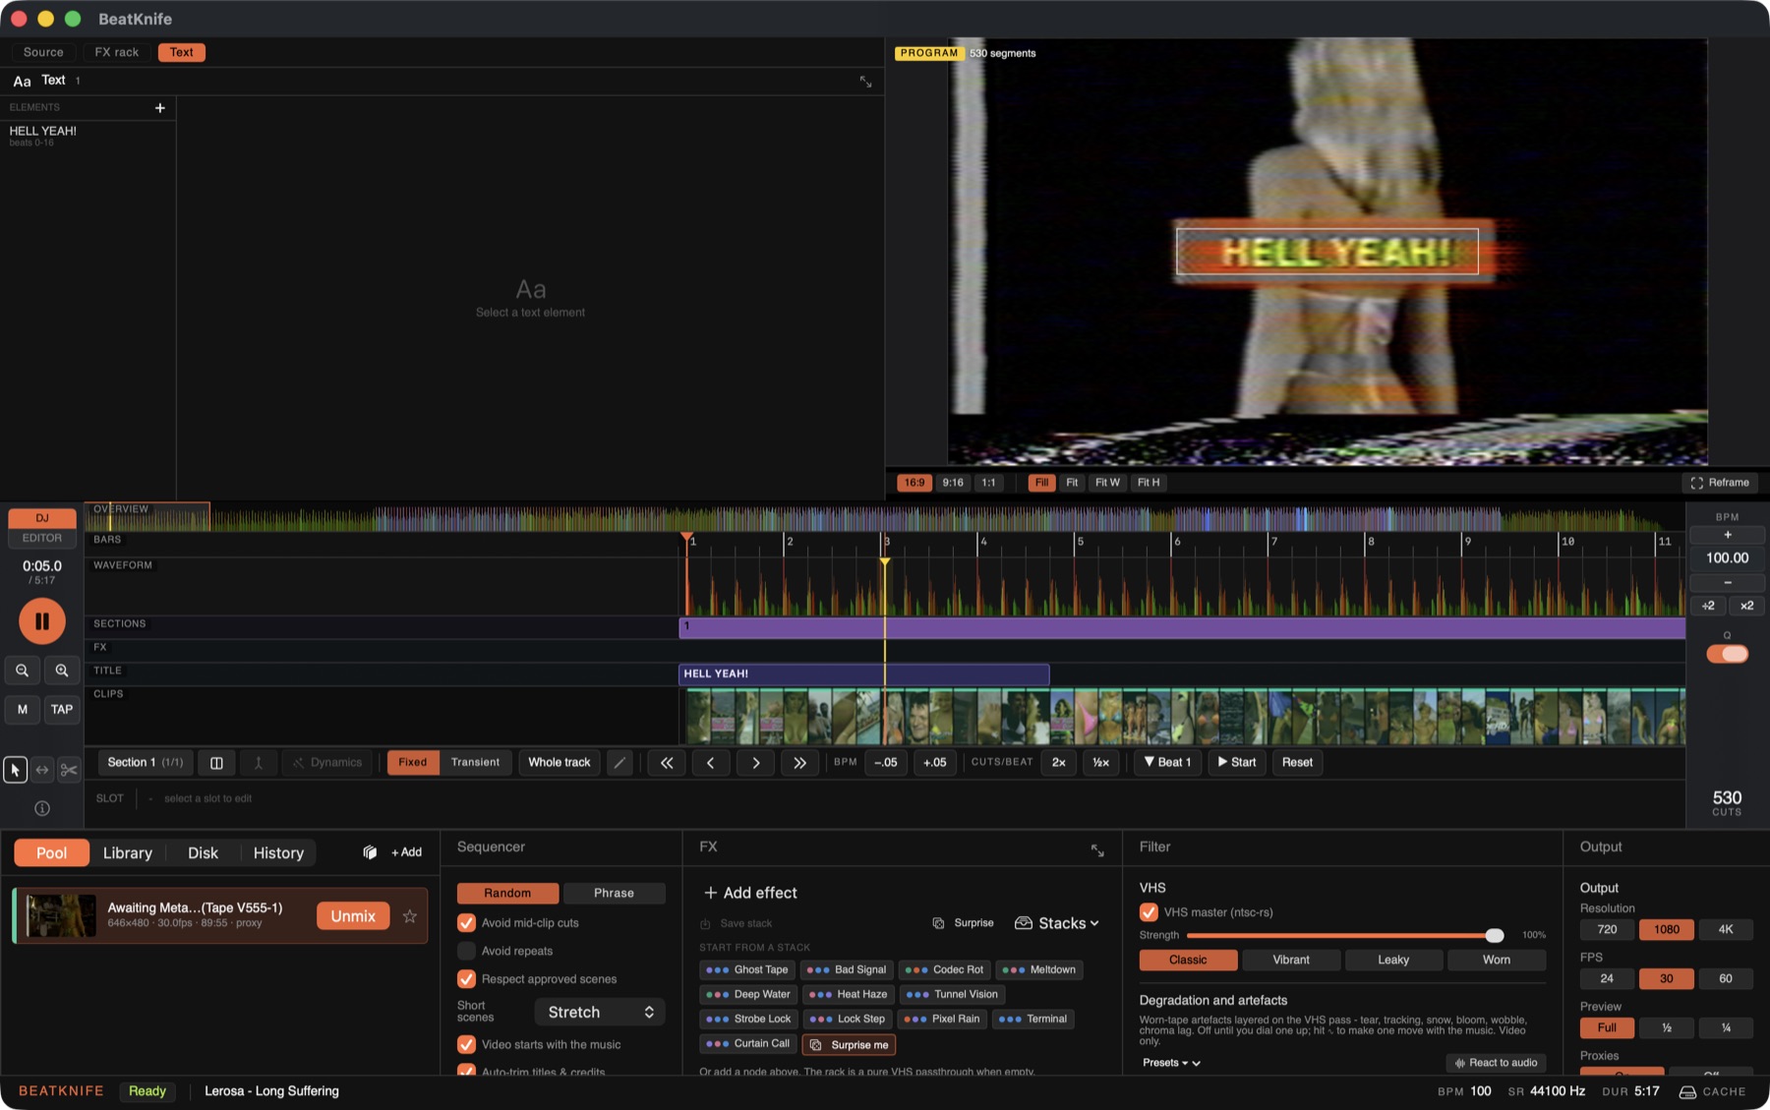
Task: Uncheck Respect approved scenes
Action: point(466,979)
